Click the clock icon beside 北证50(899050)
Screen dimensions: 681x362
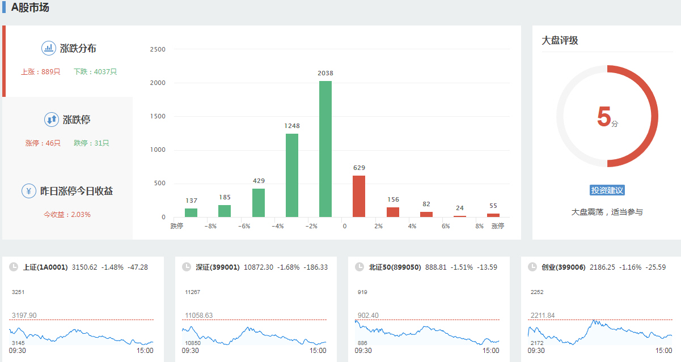point(359,267)
